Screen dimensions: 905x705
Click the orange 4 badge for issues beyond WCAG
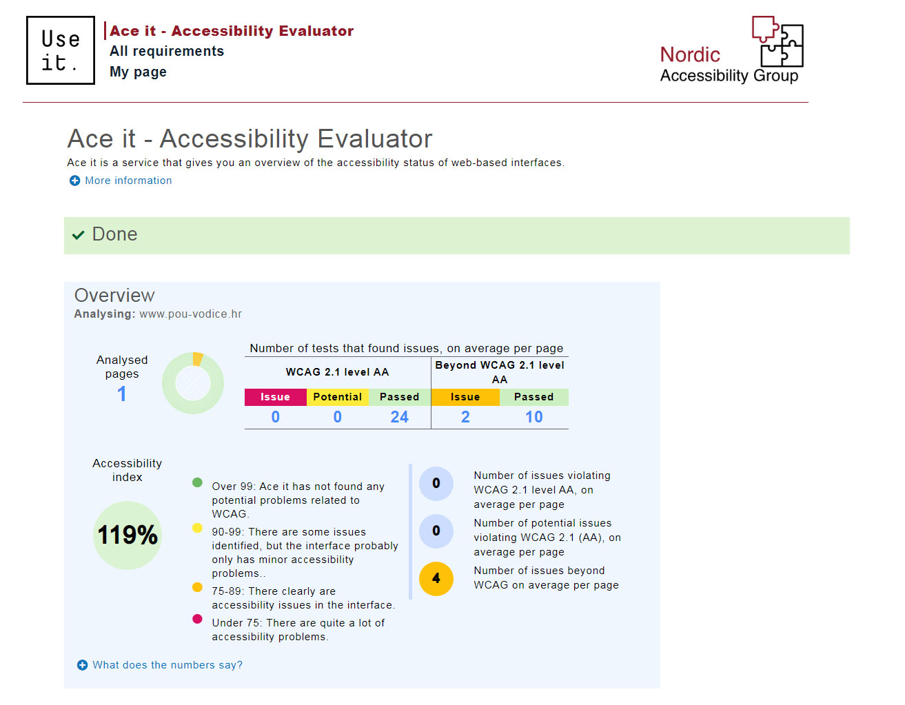click(436, 579)
